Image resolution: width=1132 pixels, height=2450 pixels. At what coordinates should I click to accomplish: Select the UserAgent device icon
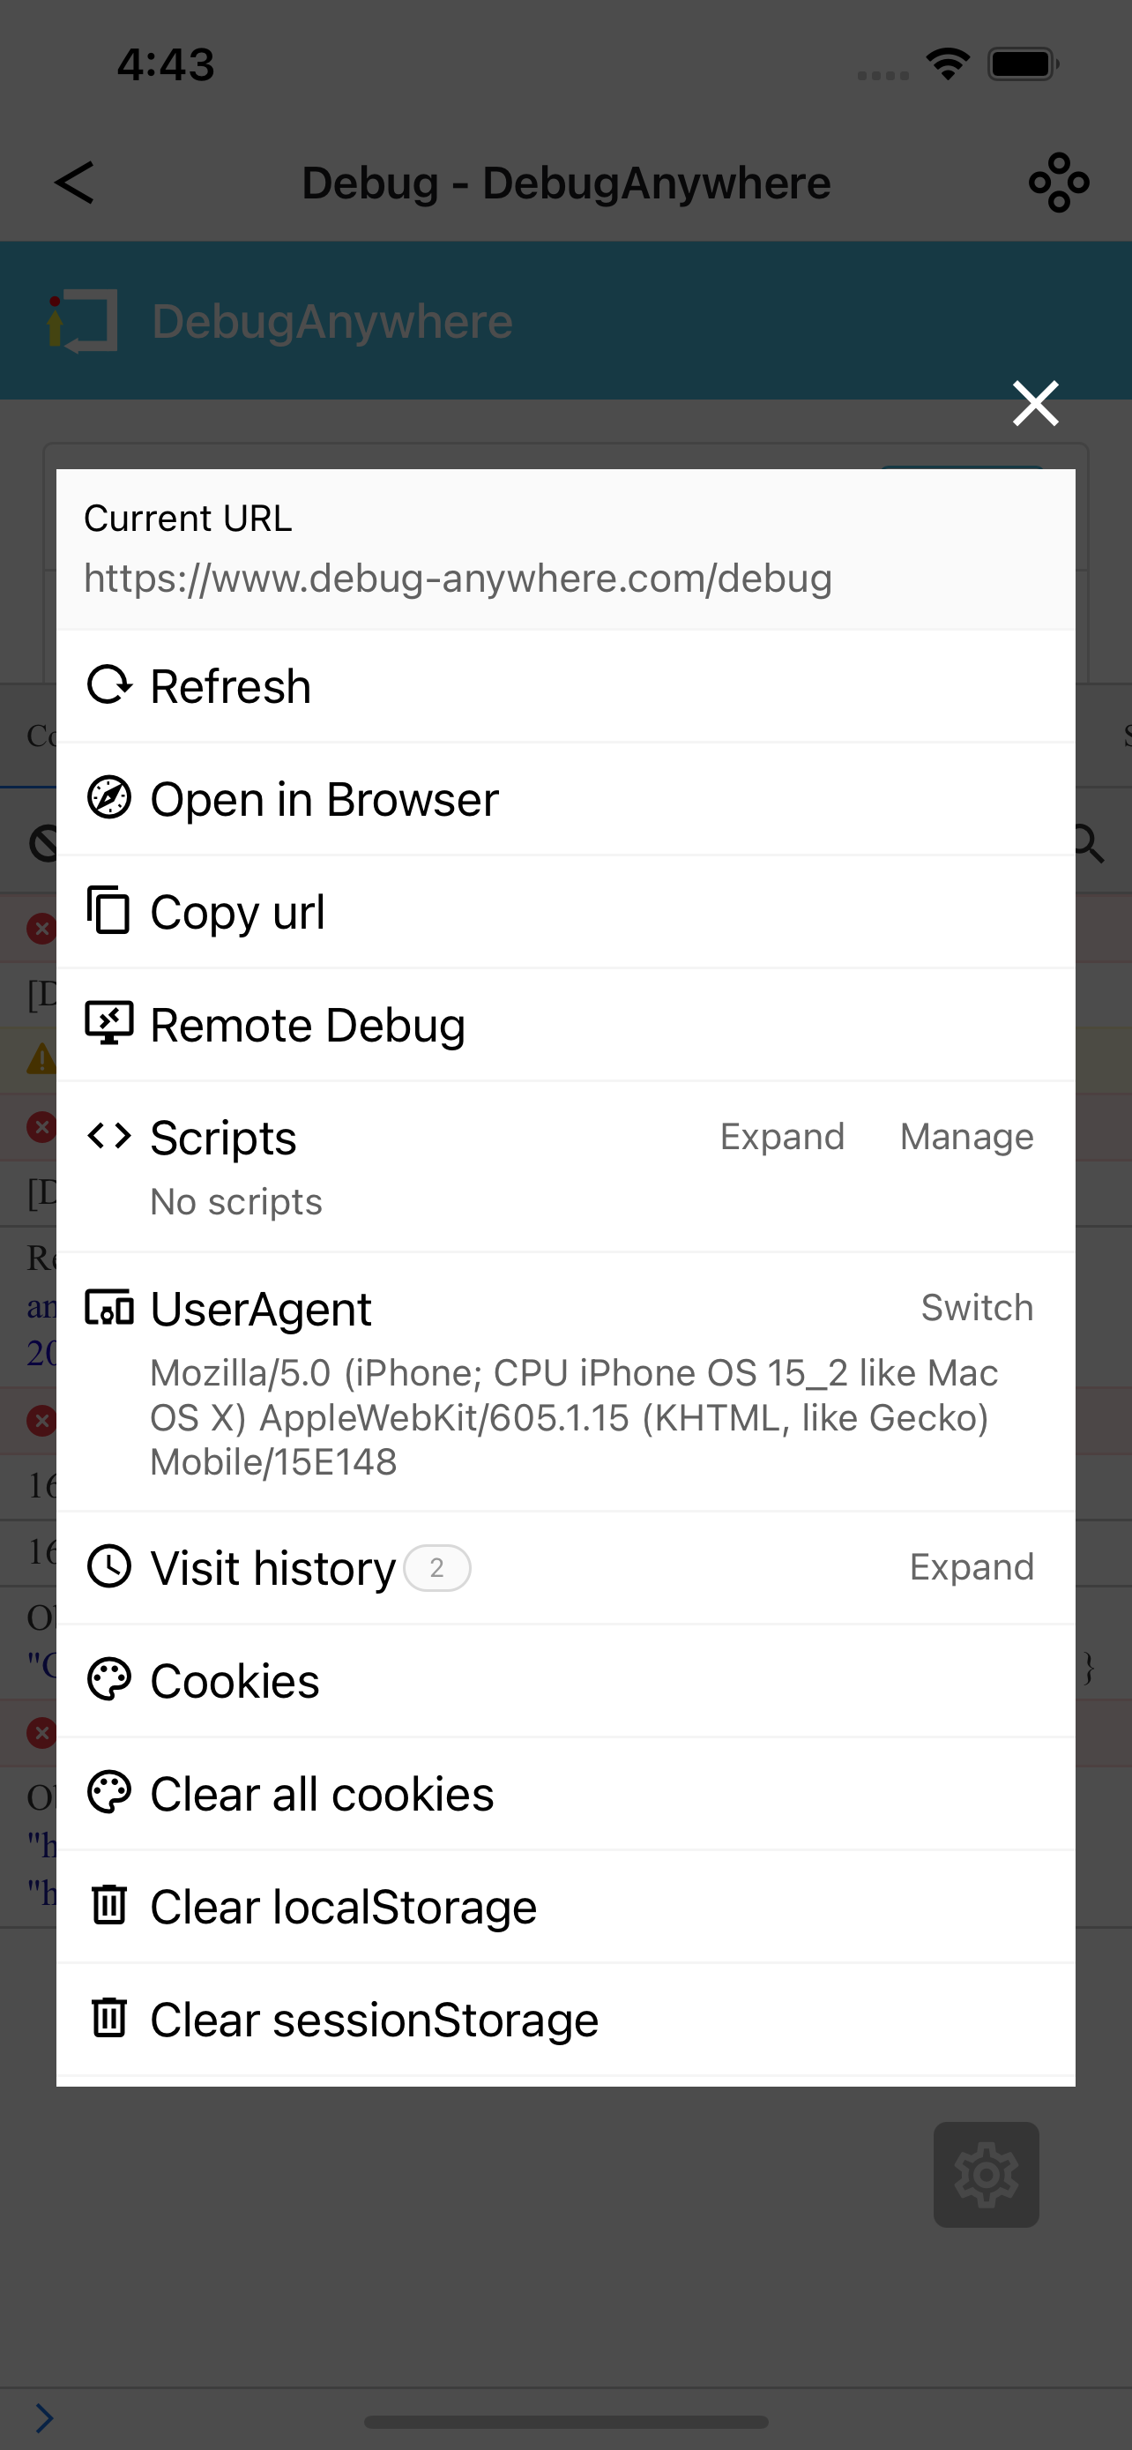(109, 1308)
